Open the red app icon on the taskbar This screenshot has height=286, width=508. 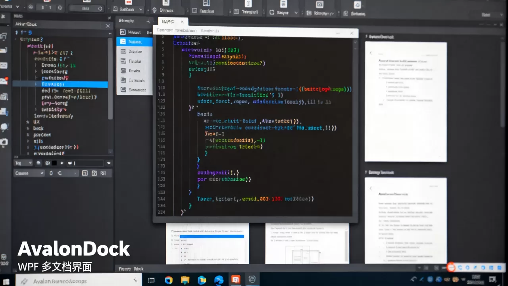click(235, 280)
